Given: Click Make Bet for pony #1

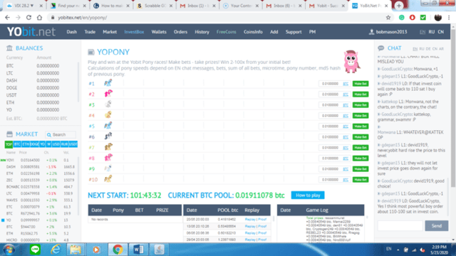Looking at the screenshot, I should [361, 84].
